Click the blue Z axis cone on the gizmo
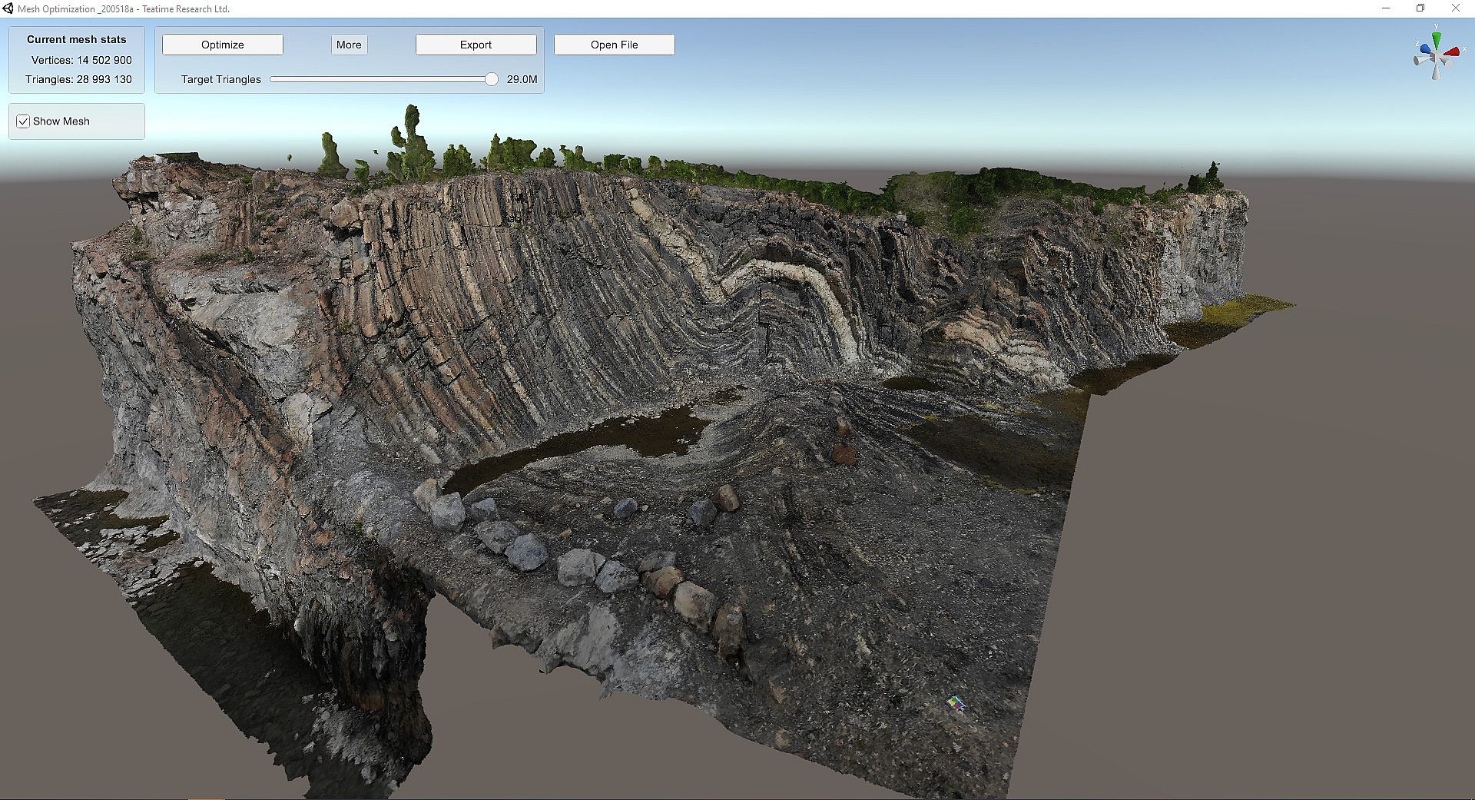 coord(1426,50)
